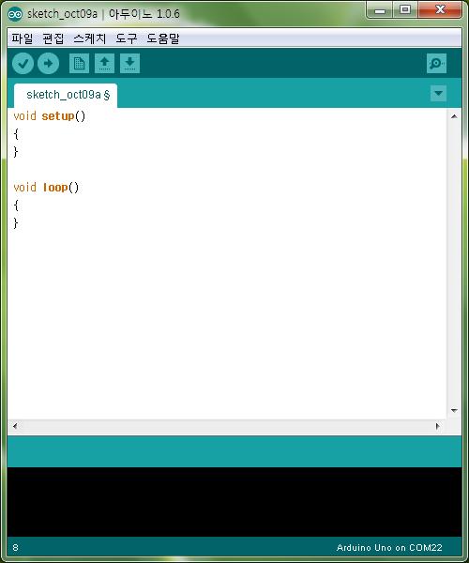The image size is (469, 563).
Task: Create a new sketch with page icon
Action: (79, 64)
